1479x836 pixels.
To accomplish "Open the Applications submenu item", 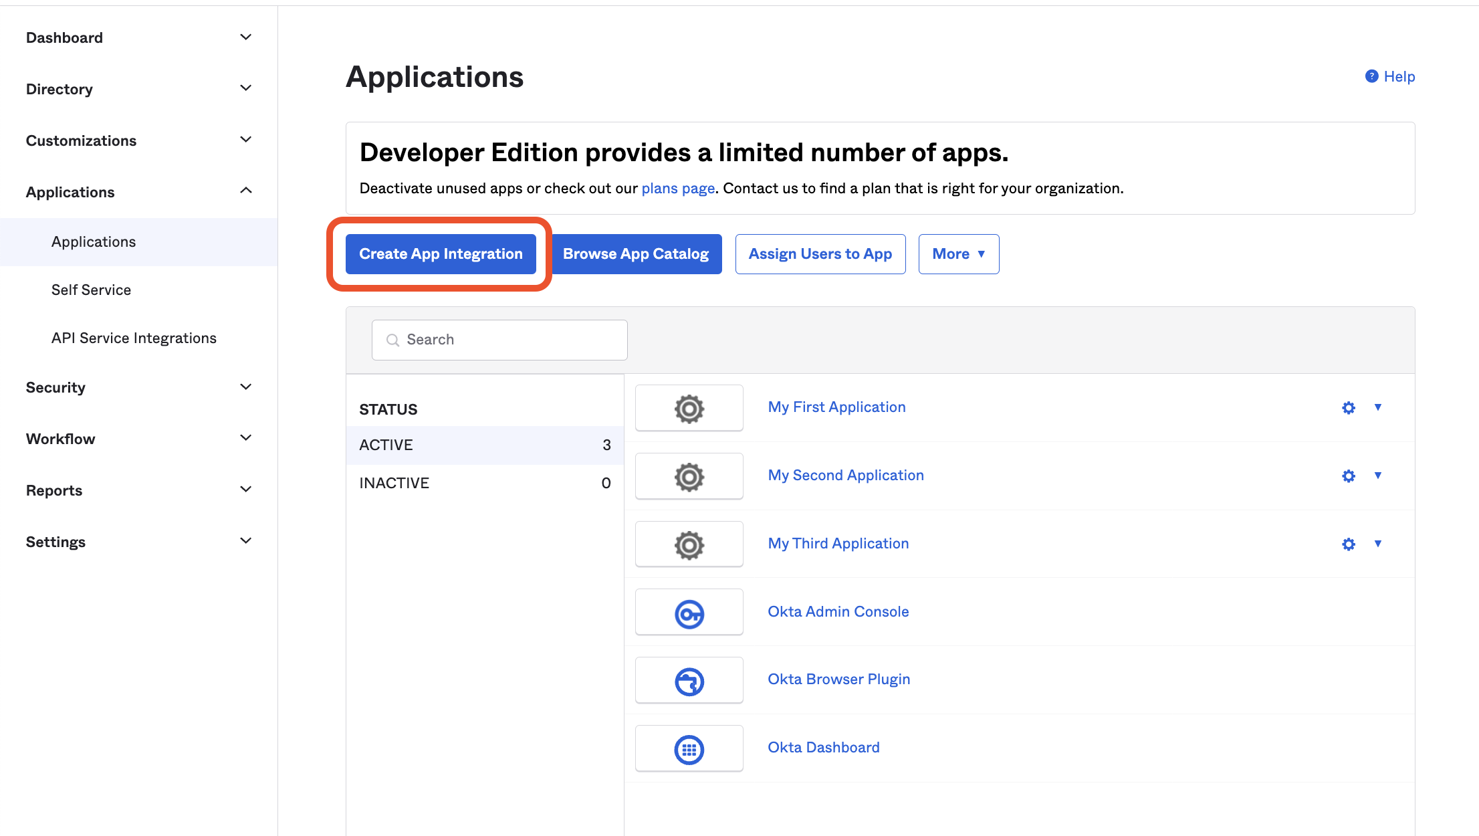I will click(92, 241).
